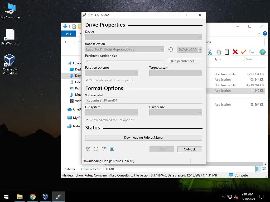Select Quick access in Explorer sidebar
Screen dimensions: 270x202
[x=75, y=63]
